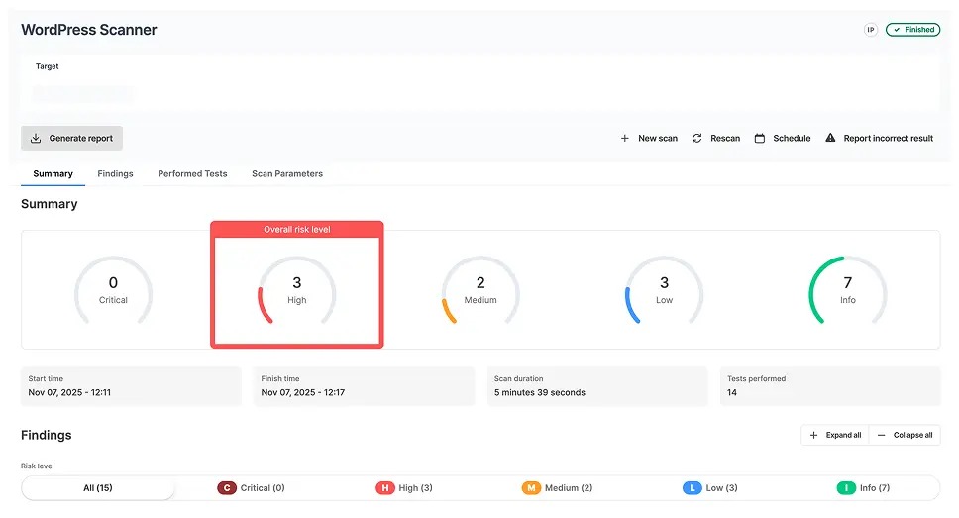Click the warning triangle icon for incorrect result
Image resolution: width=959 pixels, height=518 pixels.
click(x=830, y=138)
